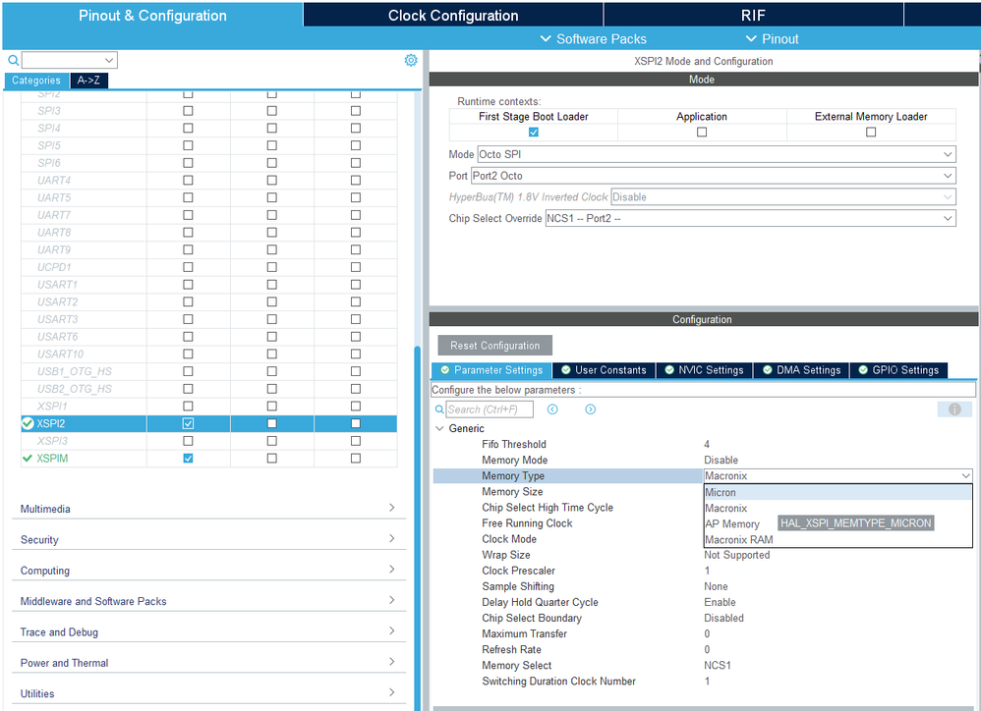Screen dimensions: 981x711
Task: Choose Macronix option in the dropdown list
Action: coord(837,508)
